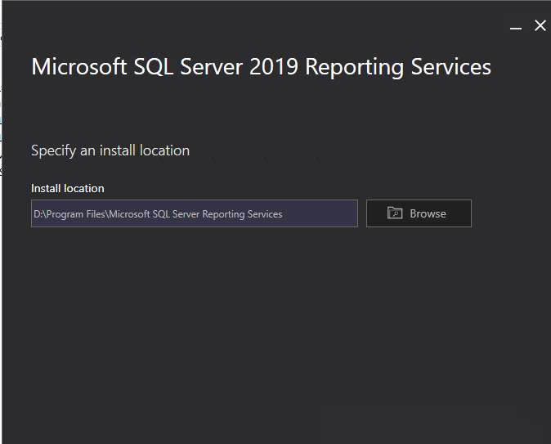The image size is (551, 444).
Task: Click "Microsoft SQL Server" inside the path box
Action: click(x=154, y=214)
